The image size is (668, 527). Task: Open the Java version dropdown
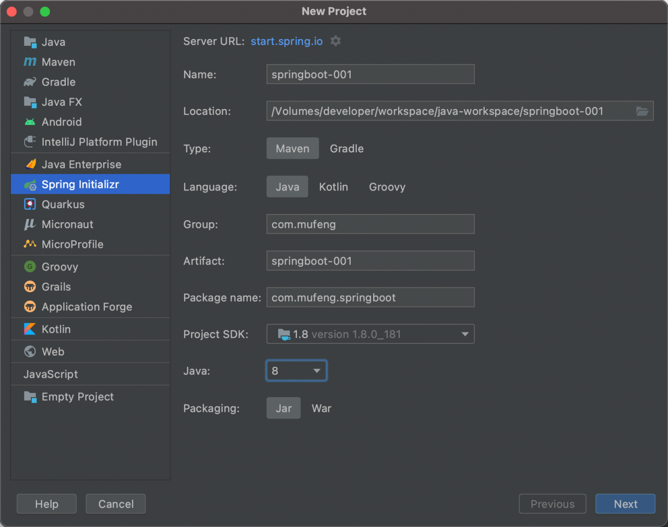(296, 371)
